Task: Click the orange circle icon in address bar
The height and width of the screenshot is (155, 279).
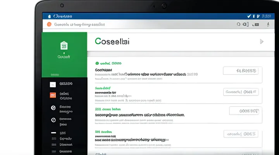Action: click(x=49, y=24)
